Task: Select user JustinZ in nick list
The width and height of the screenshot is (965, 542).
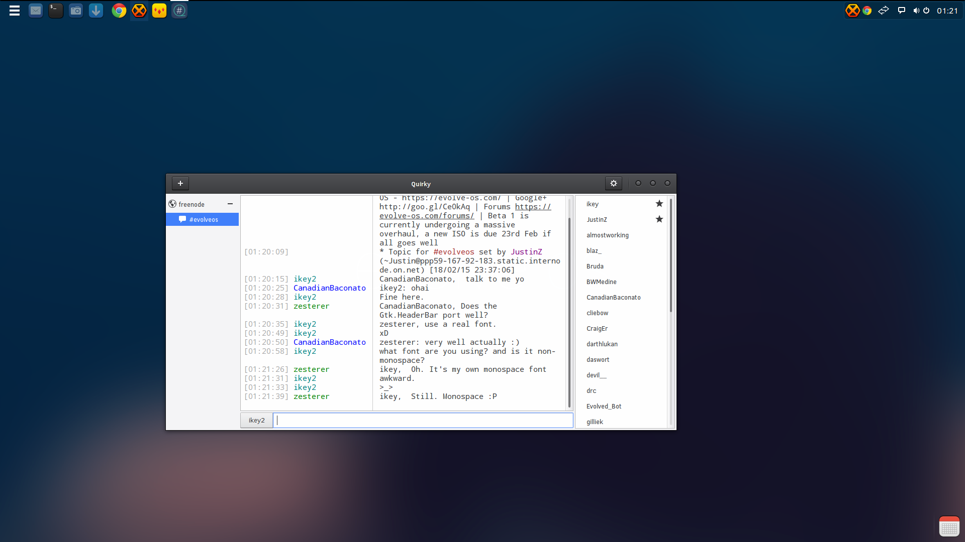Action: coord(621,219)
